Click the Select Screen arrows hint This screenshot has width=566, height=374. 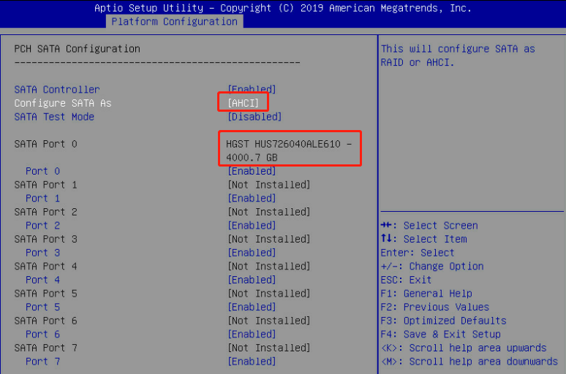click(429, 226)
